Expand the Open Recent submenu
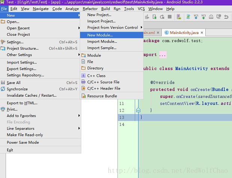 (79, 28)
